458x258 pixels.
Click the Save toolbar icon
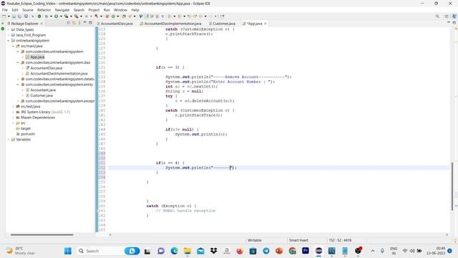14,16
